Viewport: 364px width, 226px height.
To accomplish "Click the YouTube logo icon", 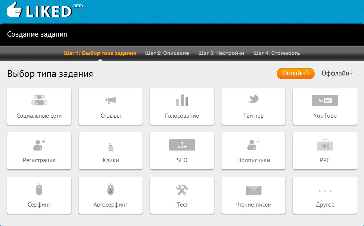I will point(325,100).
